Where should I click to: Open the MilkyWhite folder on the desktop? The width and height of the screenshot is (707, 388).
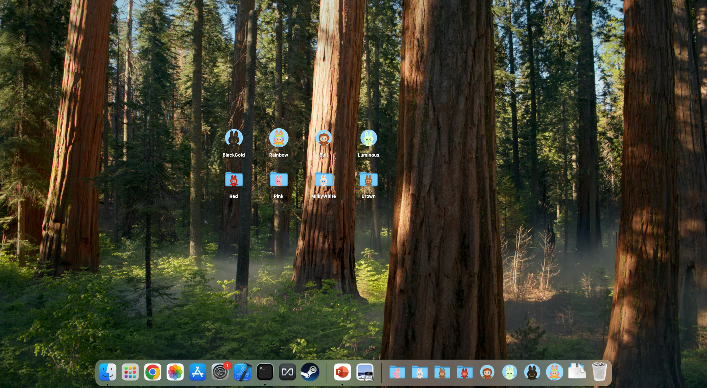pyautogui.click(x=323, y=180)
